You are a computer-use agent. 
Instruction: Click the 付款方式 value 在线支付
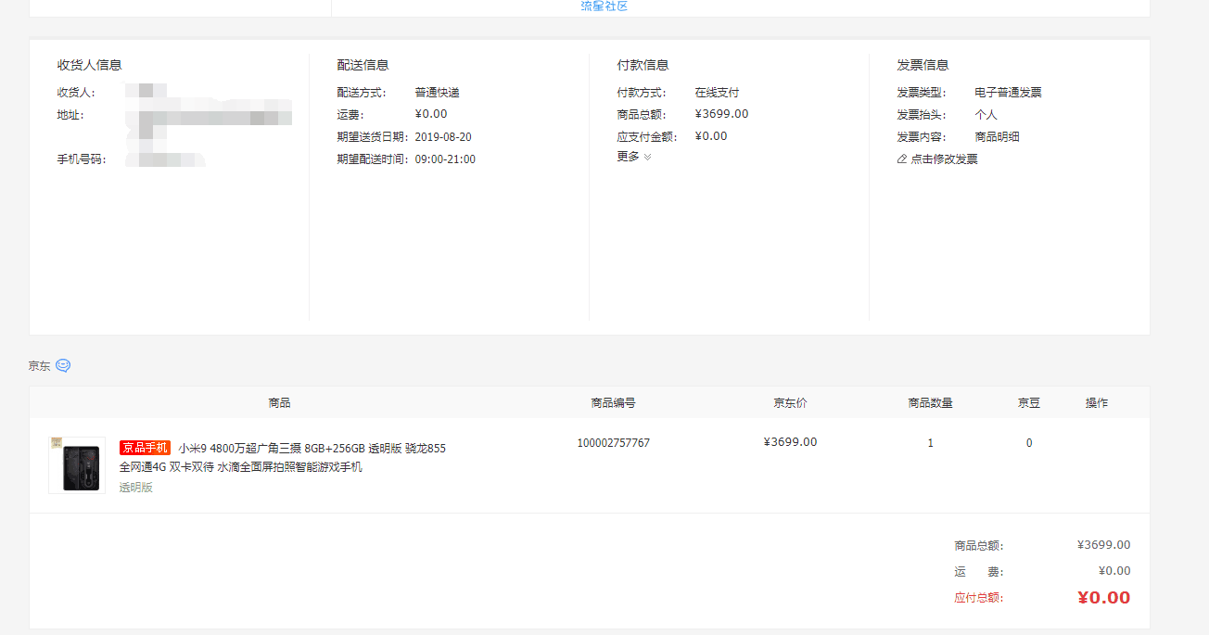(x=718, y=93)
